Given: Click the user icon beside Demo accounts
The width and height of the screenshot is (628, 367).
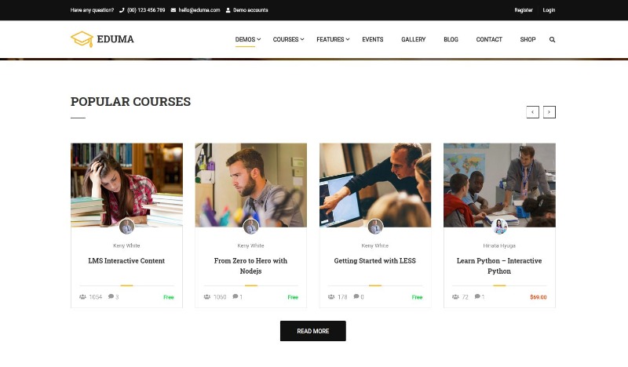Looking at the screenshot, I should 228,10.
